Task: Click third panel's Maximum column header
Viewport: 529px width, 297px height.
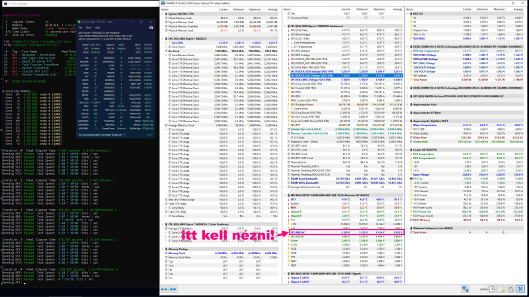Action: [499, 9]
